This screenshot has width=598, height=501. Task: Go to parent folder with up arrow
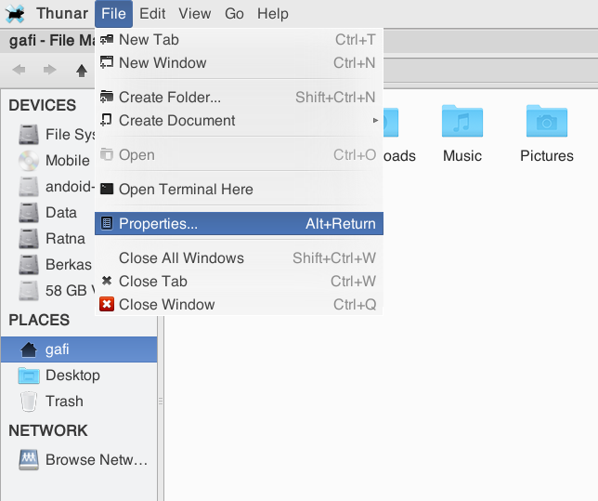point(82,70)
